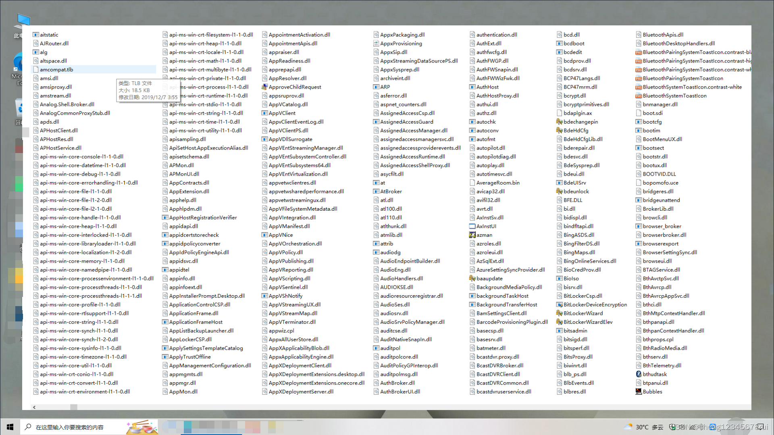
Task: Select the azman application icon
Action: click(x=472, y=235)
